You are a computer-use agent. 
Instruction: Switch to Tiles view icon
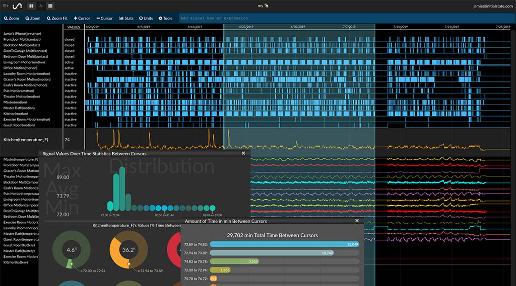click(31, 6)
